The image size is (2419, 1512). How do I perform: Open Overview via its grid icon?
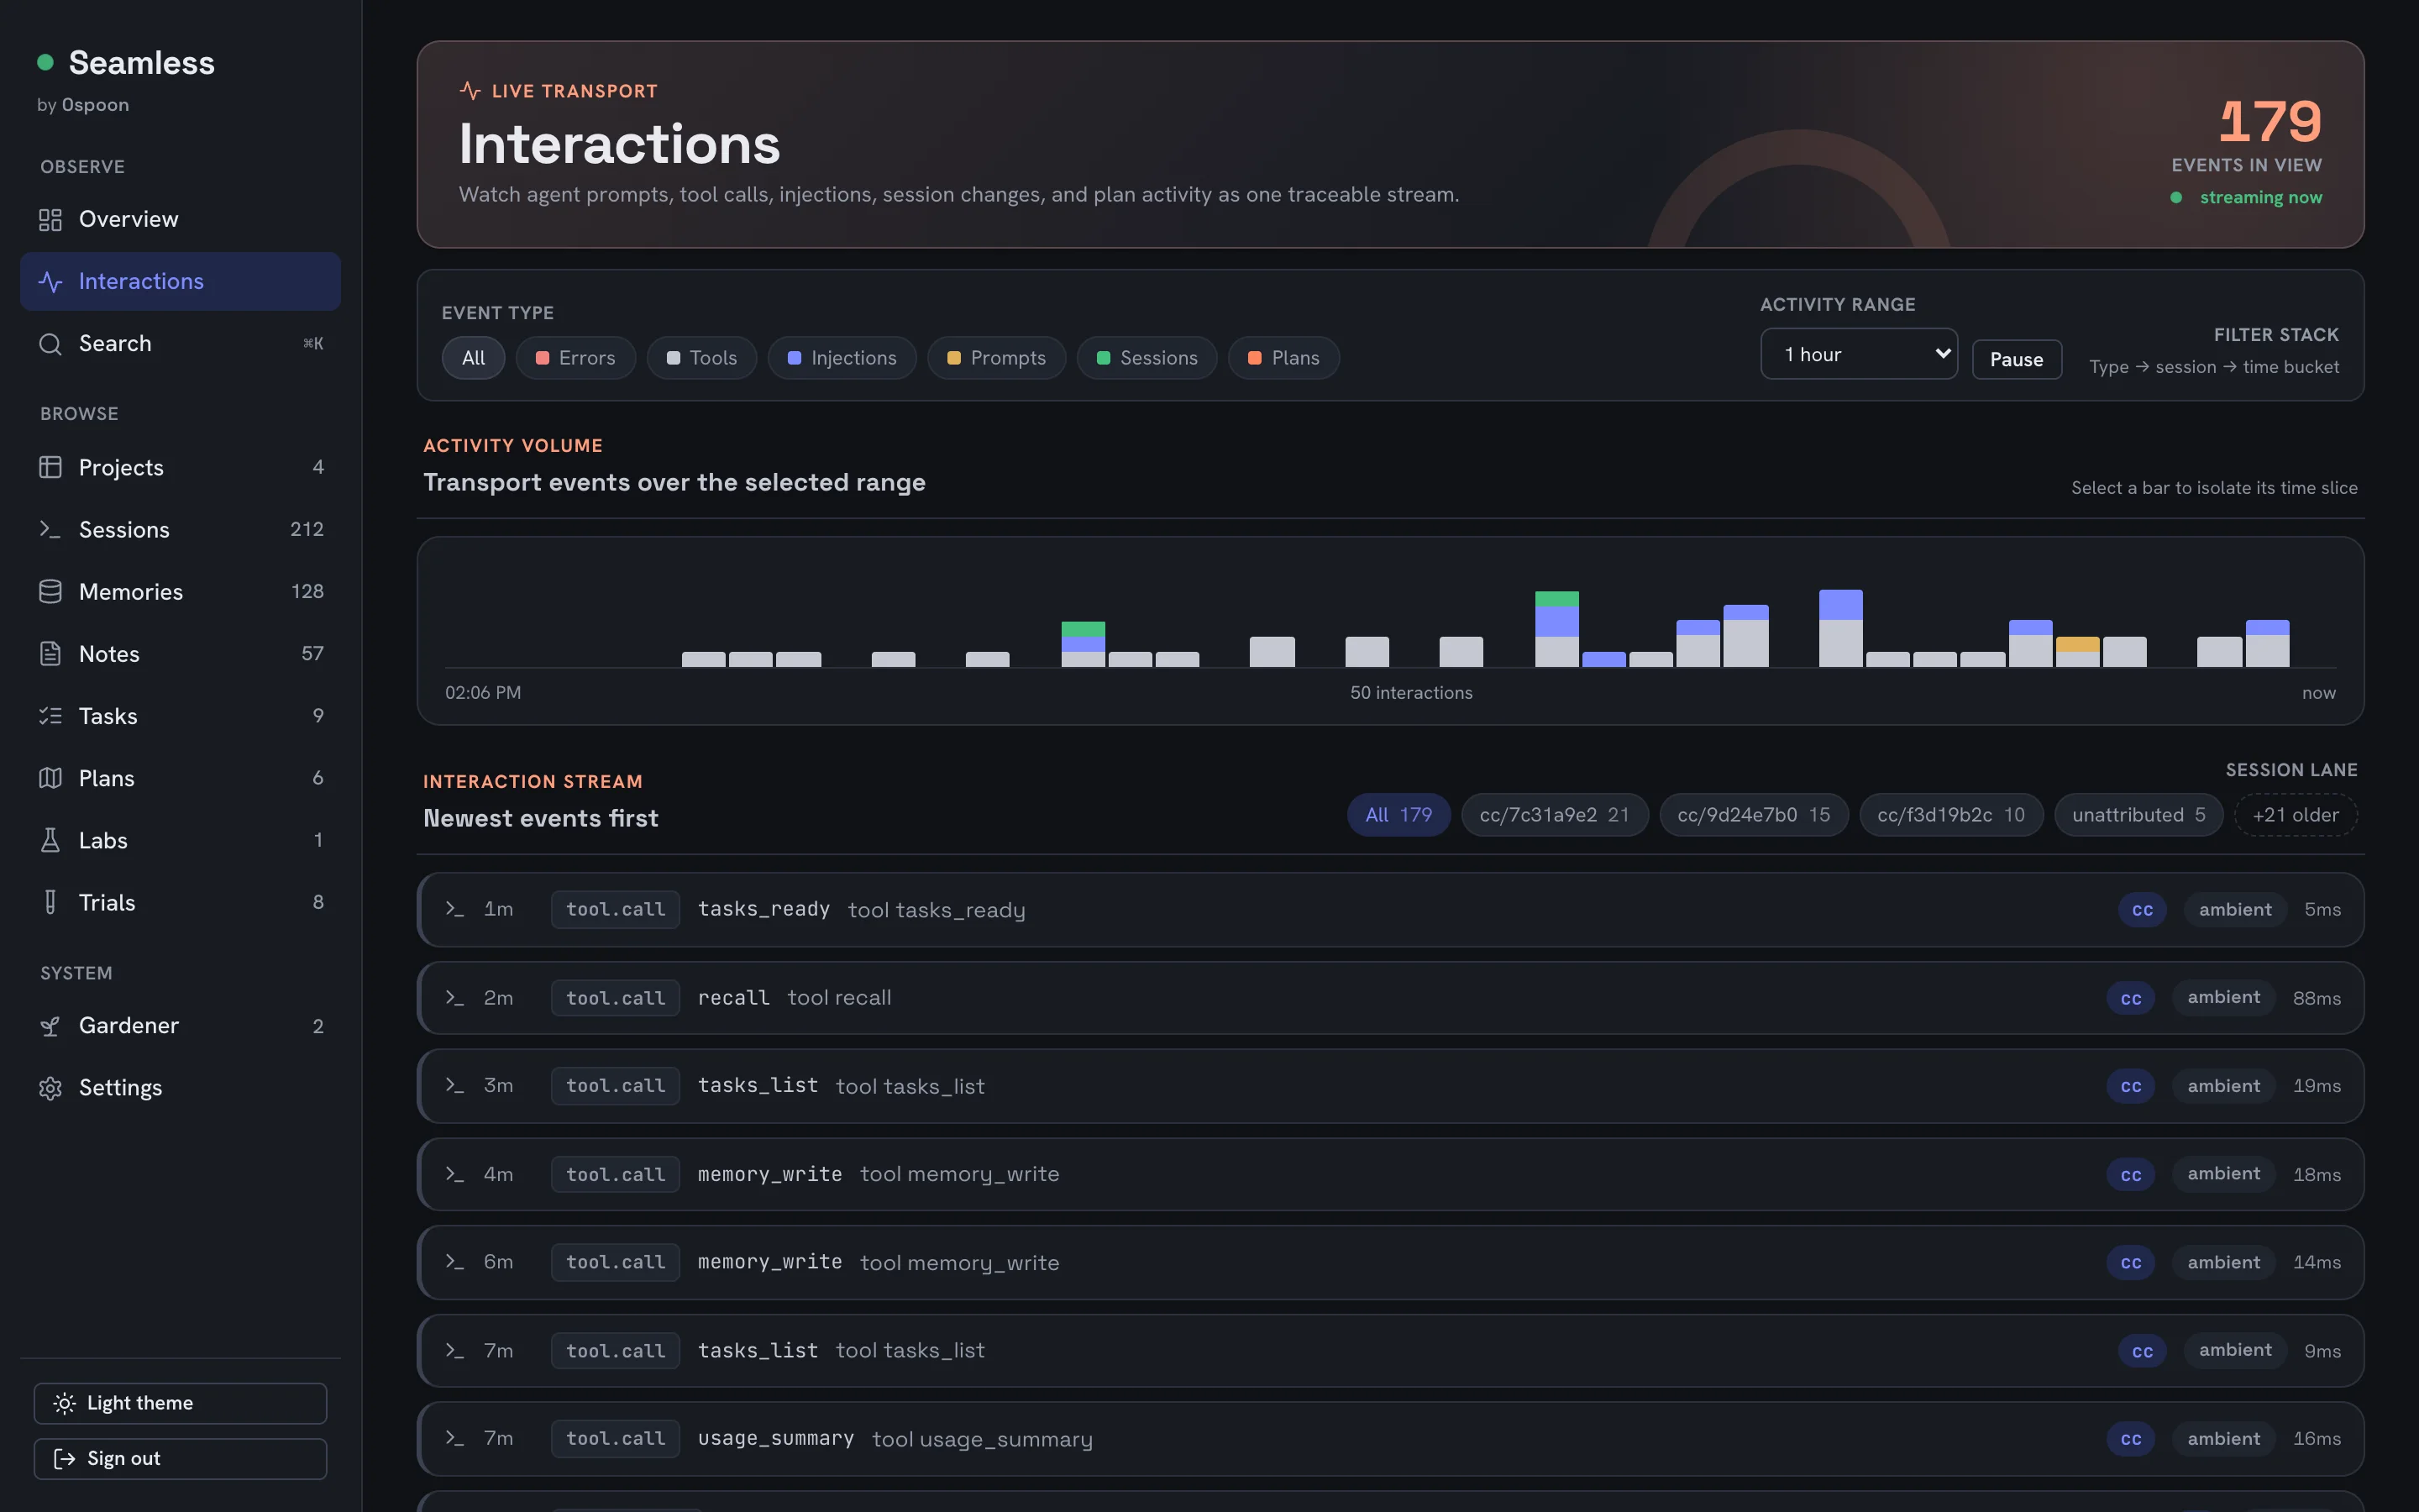point(50,219)
